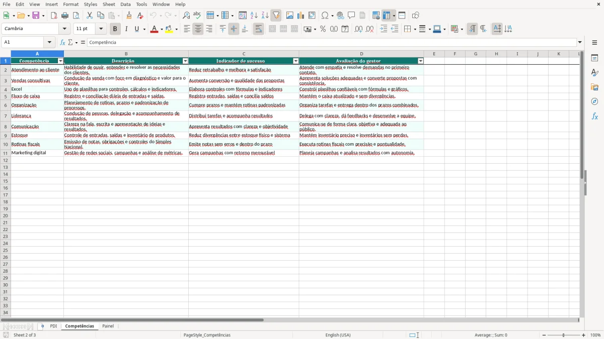This screenshot has height=339, width=604.
Task: Click the Print icon
Action: click(x=65, y=16)
